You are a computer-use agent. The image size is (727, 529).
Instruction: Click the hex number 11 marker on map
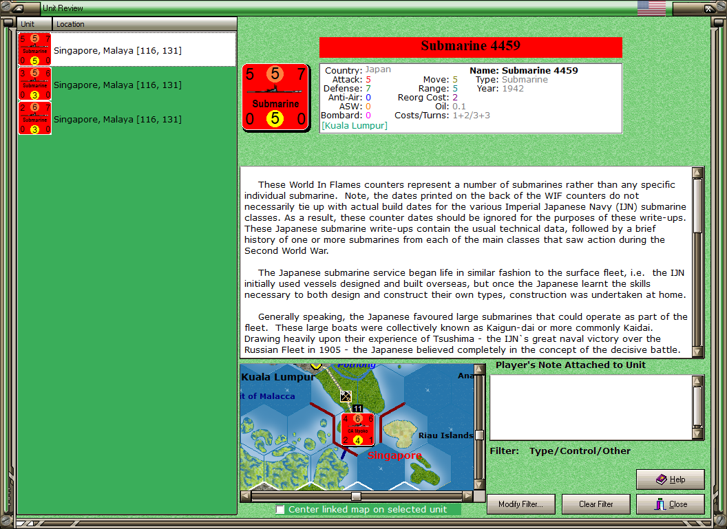tap(357, 408)
